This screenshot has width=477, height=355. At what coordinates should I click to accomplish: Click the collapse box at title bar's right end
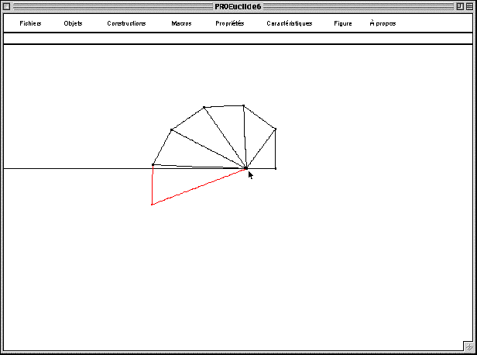470,6
